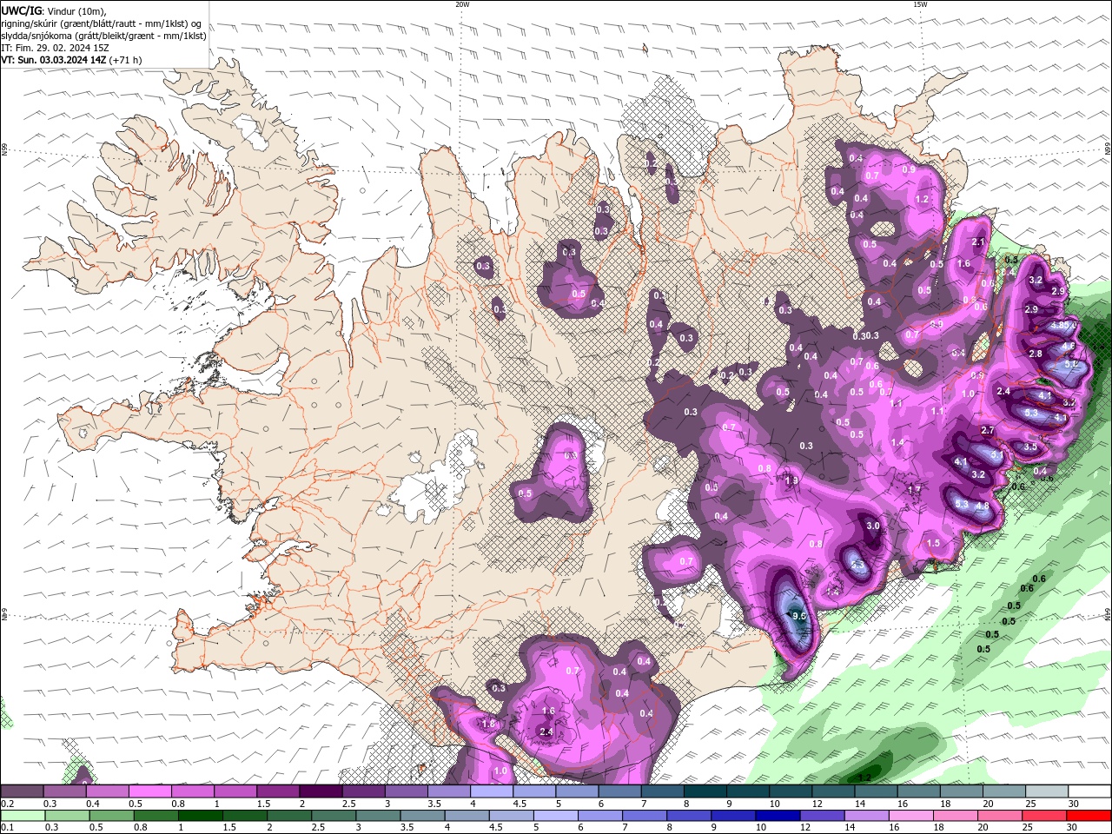
Task: Click the 'rigning/skúrir' legend description line
Action: tap(102, 23)
